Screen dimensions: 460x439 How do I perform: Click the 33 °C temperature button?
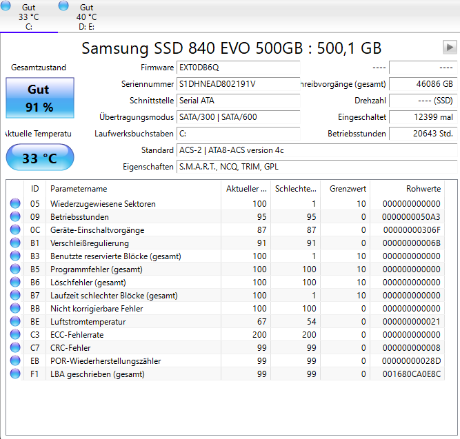[40, 158]
